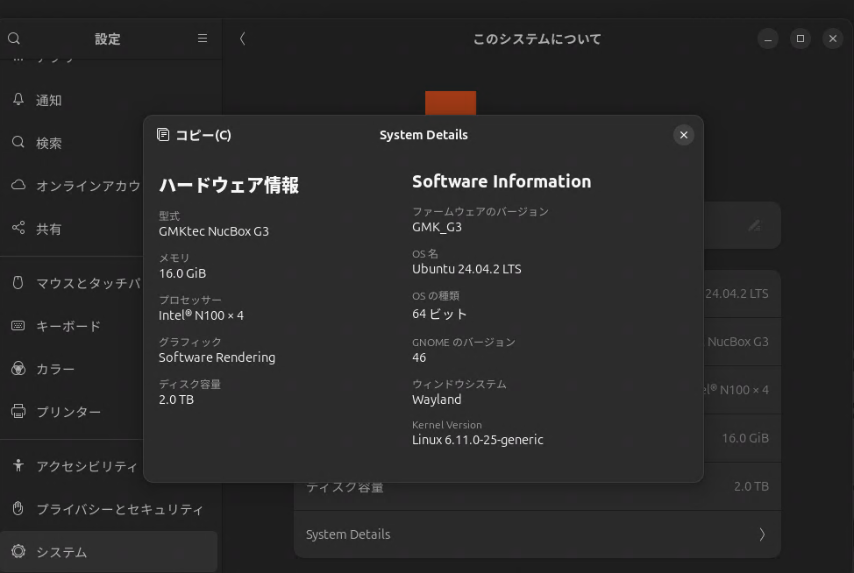This screenshot has height=573, width=854.
Task: Click the keyboard icon in the sidebar
Action: point(18,325)
